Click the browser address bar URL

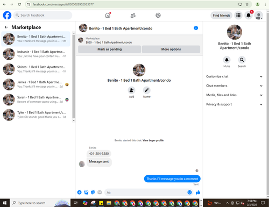(63, 4)
